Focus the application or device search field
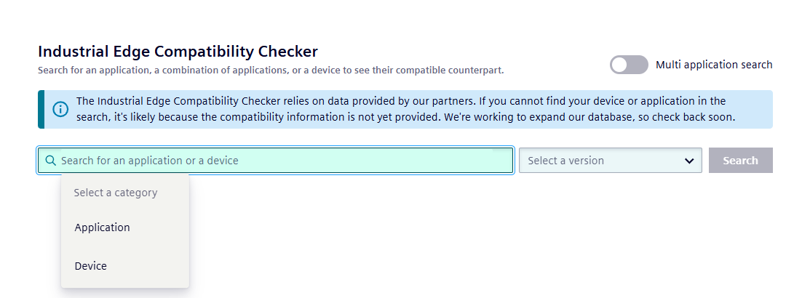This screenshot has width=802, height=298. (x=275, y=161)
